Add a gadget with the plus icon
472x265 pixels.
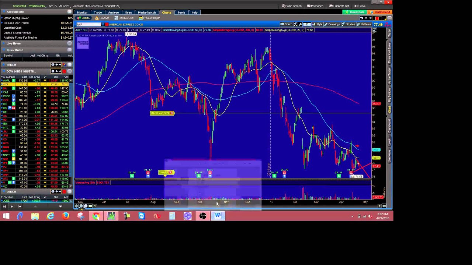pyautogui.click(x=11, y=206)
